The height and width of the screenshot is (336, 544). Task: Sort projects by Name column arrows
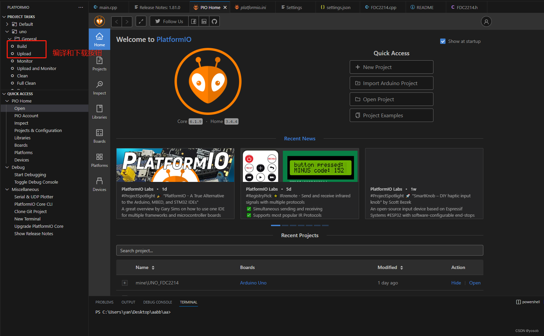point(153,268)
